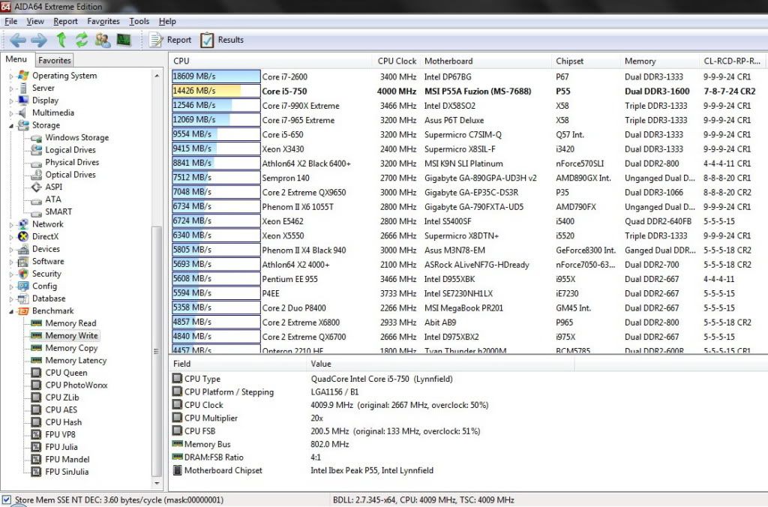
Task: Sort by the CPU Clock column header
Action: pos(396,61)
